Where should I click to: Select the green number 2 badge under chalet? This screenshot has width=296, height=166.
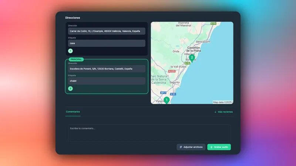70,89
